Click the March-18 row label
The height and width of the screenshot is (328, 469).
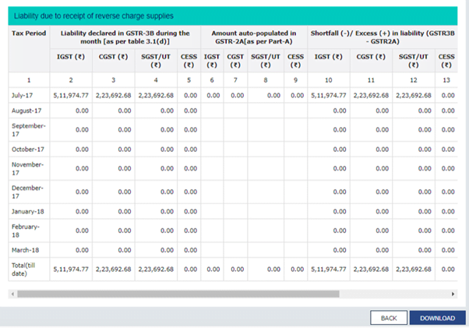(x=26, y=249)
